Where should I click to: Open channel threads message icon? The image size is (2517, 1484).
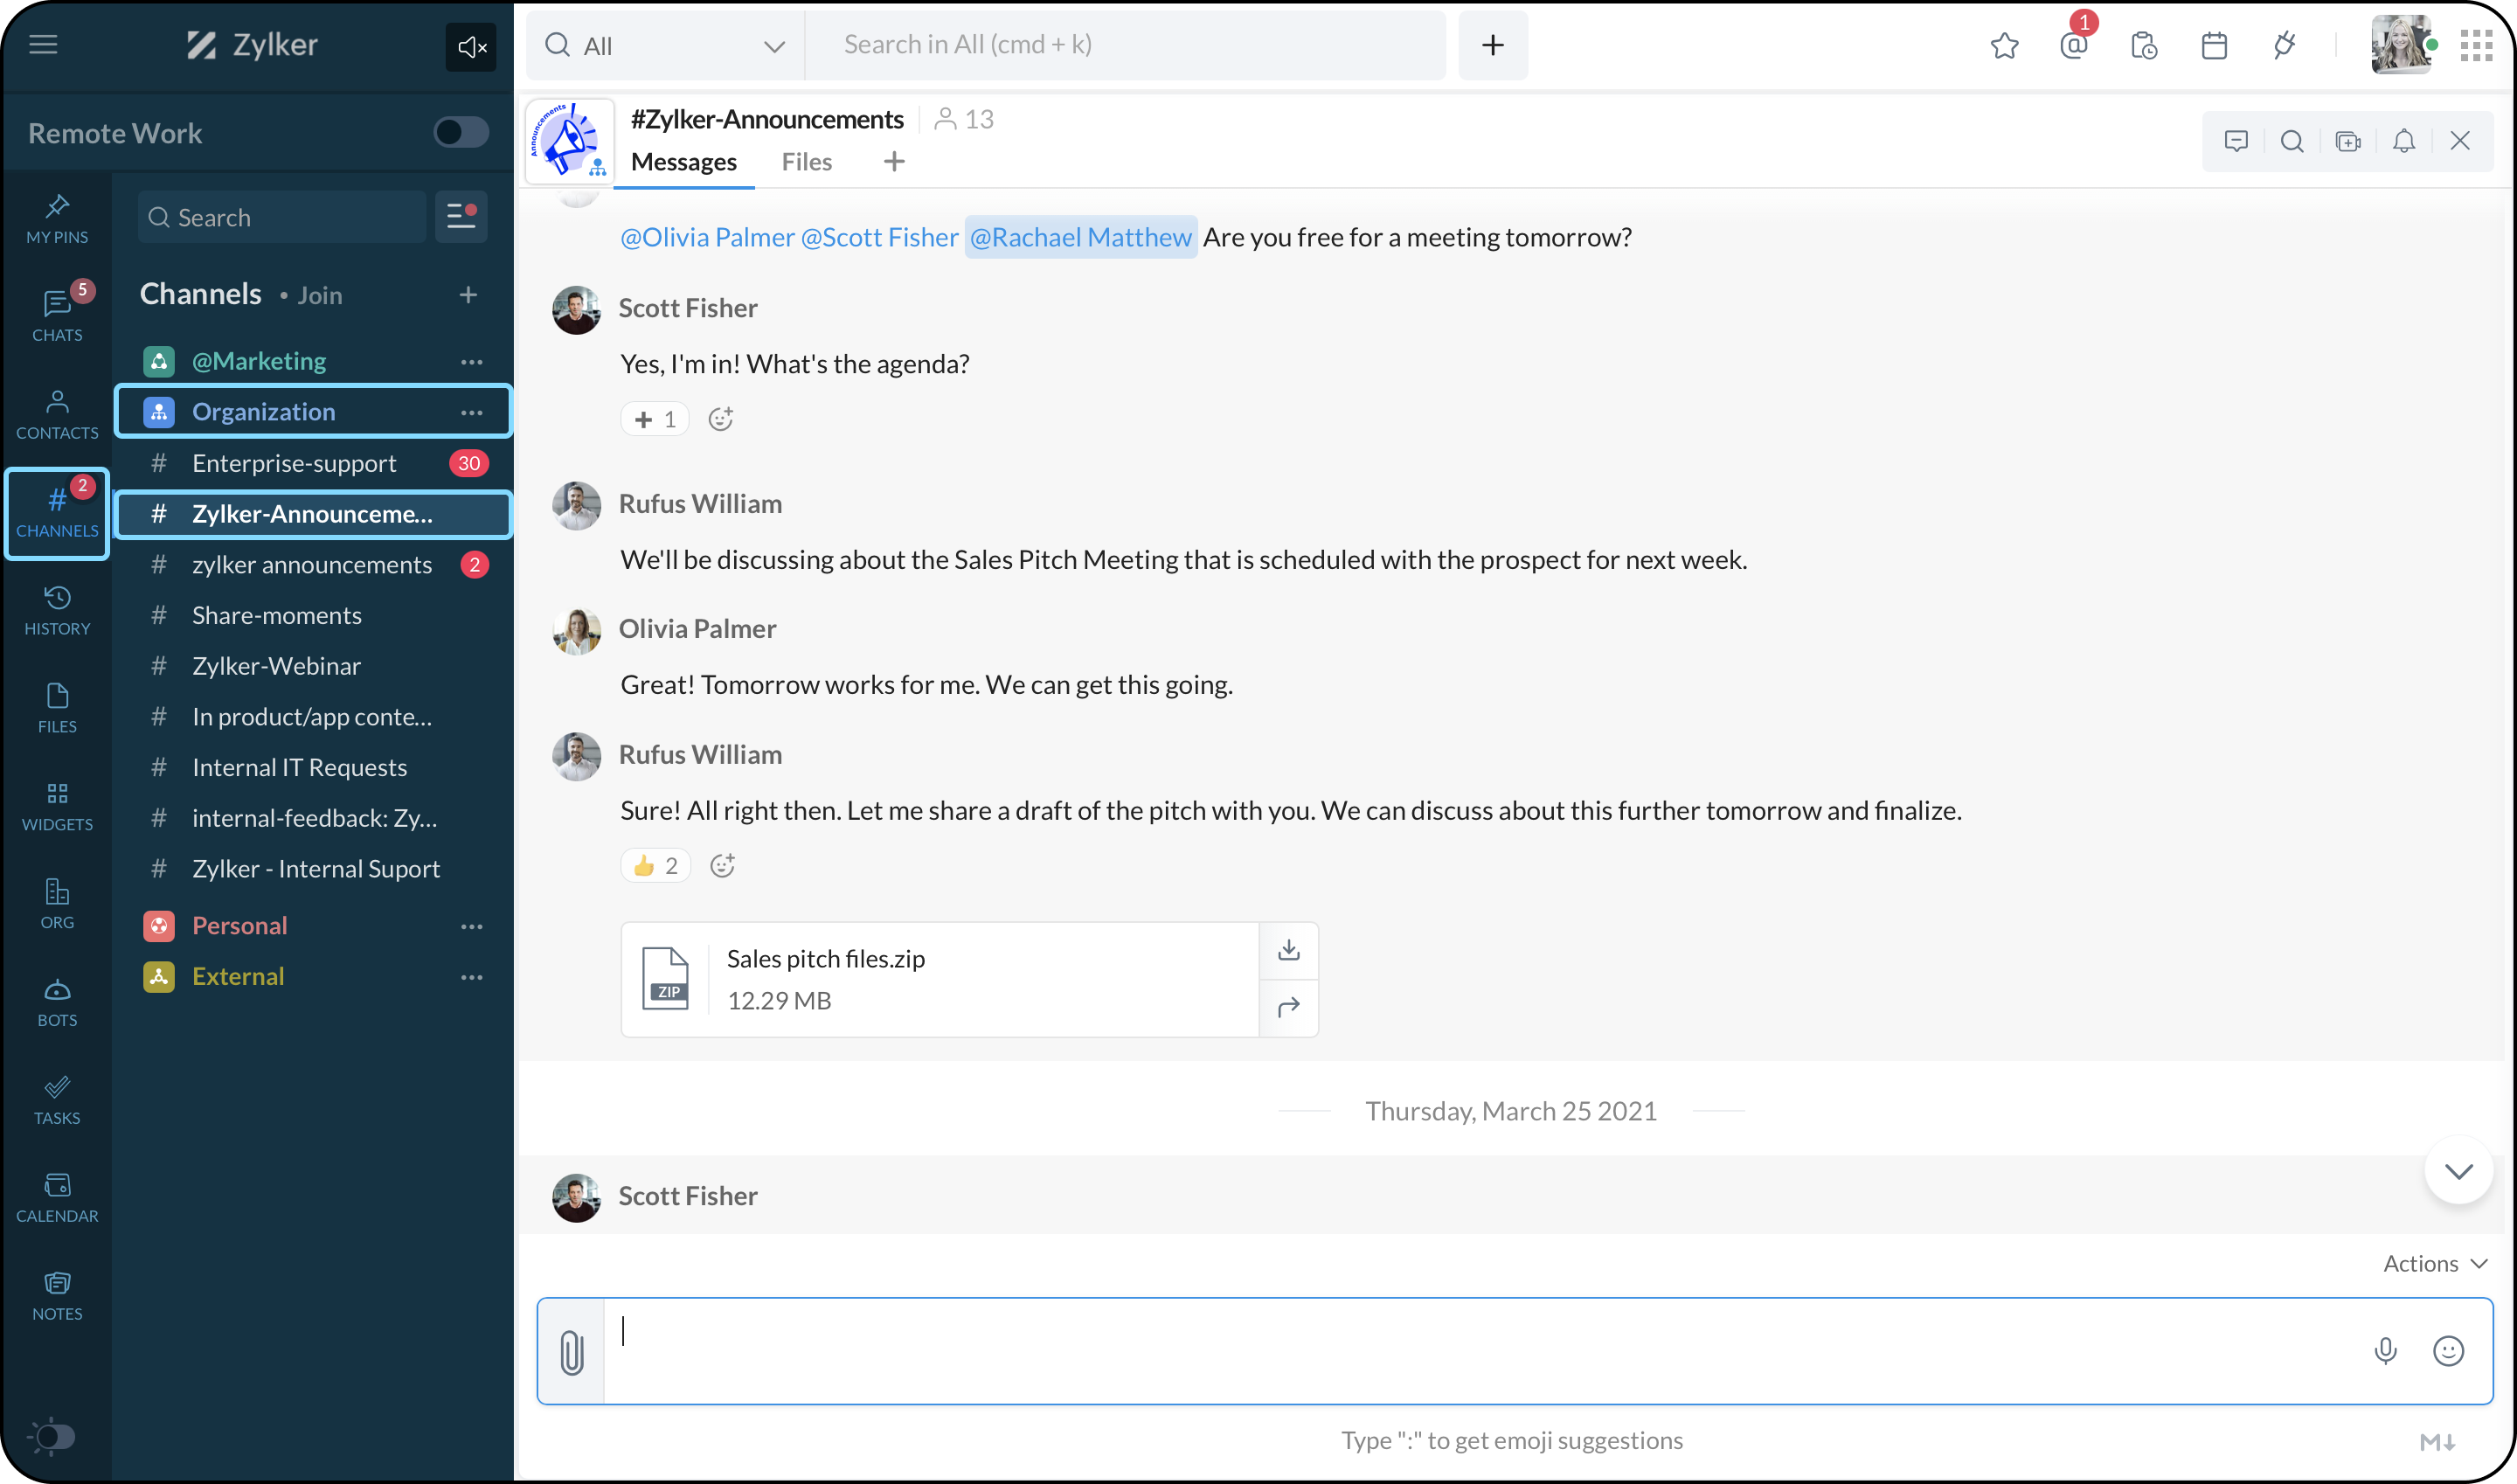[2236, 141]
